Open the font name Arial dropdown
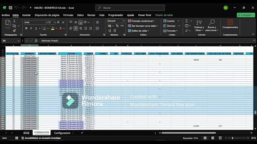 tap(46, 22)
